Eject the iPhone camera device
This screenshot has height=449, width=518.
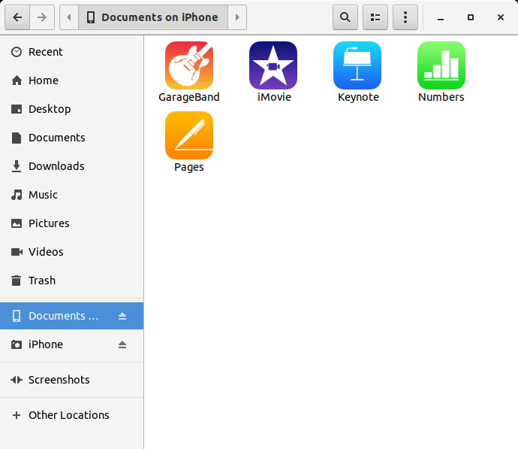123,344
